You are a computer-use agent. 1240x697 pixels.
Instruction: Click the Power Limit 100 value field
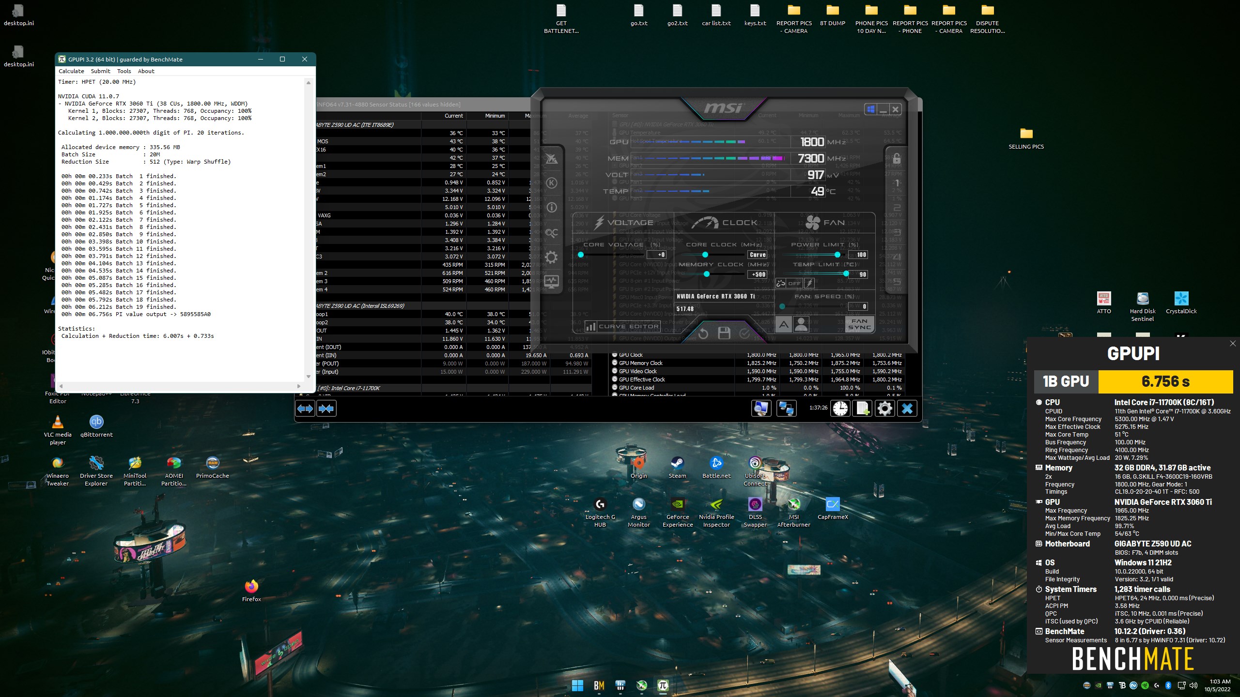click(x=858, y=255)
